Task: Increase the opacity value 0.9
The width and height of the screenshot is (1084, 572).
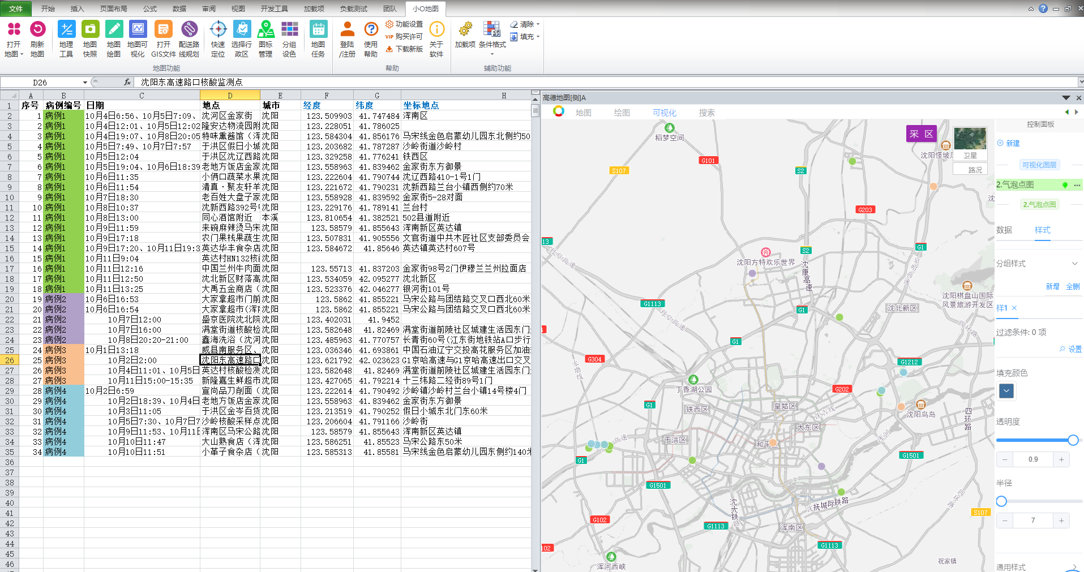Action: pyautogui.click(x=1061, y=459)
